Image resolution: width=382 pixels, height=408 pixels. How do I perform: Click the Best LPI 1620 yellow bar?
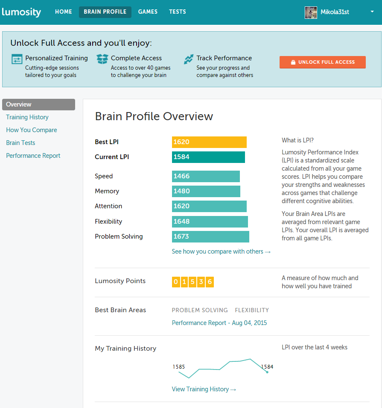(209, 142)
